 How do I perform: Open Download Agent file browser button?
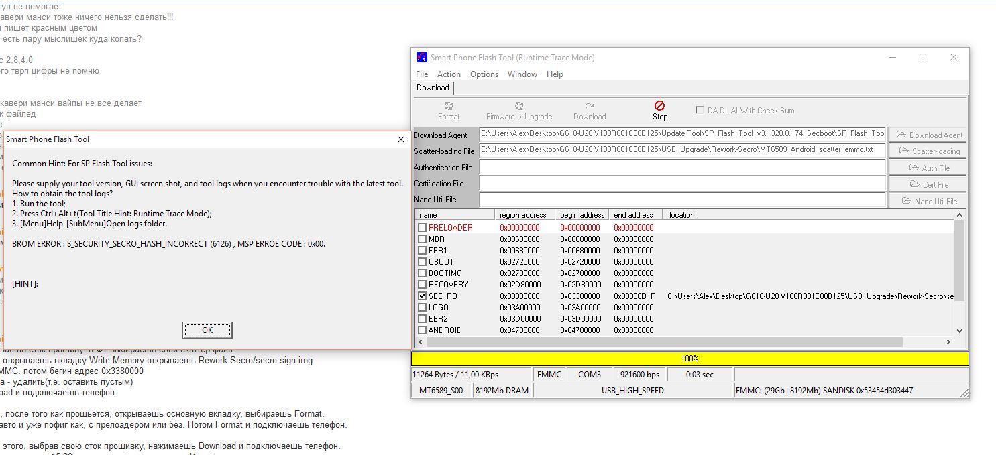[928, 135]
